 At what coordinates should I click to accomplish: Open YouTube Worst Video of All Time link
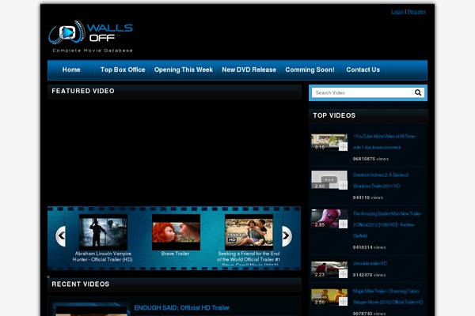385,142
